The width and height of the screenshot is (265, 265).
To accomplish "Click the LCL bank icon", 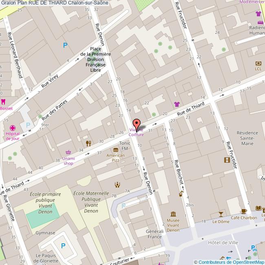I will point(258,63).
